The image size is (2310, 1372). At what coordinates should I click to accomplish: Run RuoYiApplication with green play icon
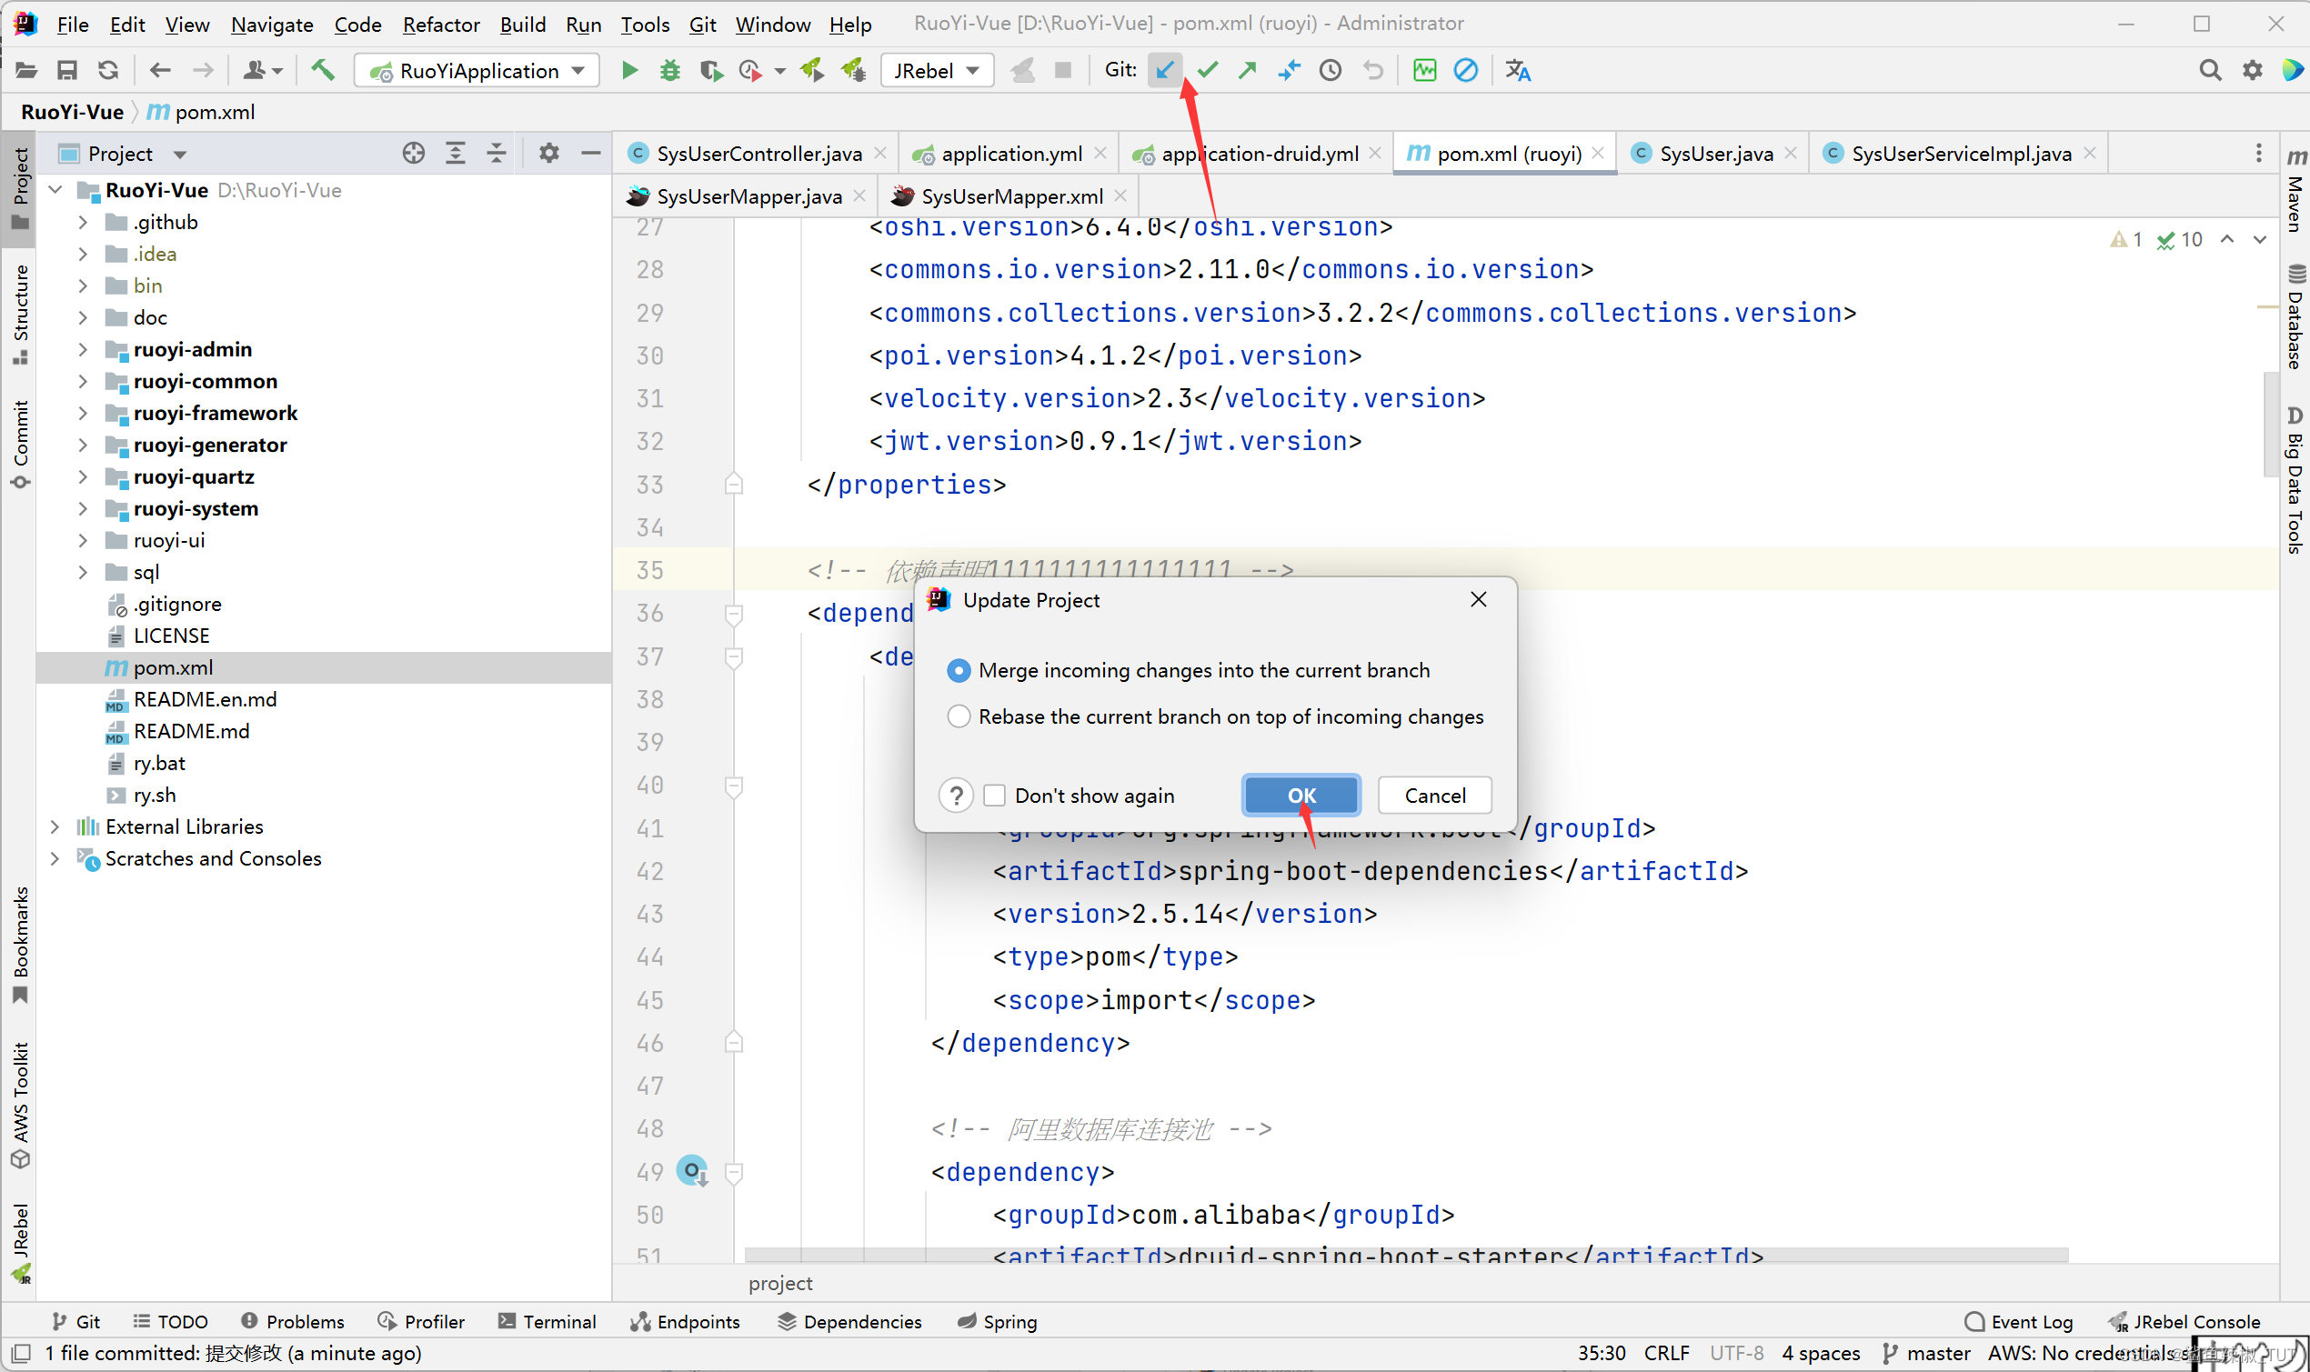[x=629, y=70]
